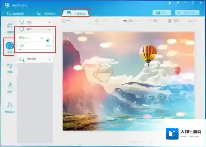Expand the first panel row using its arrow
This screenshot has height=147, width=206.
49,22
